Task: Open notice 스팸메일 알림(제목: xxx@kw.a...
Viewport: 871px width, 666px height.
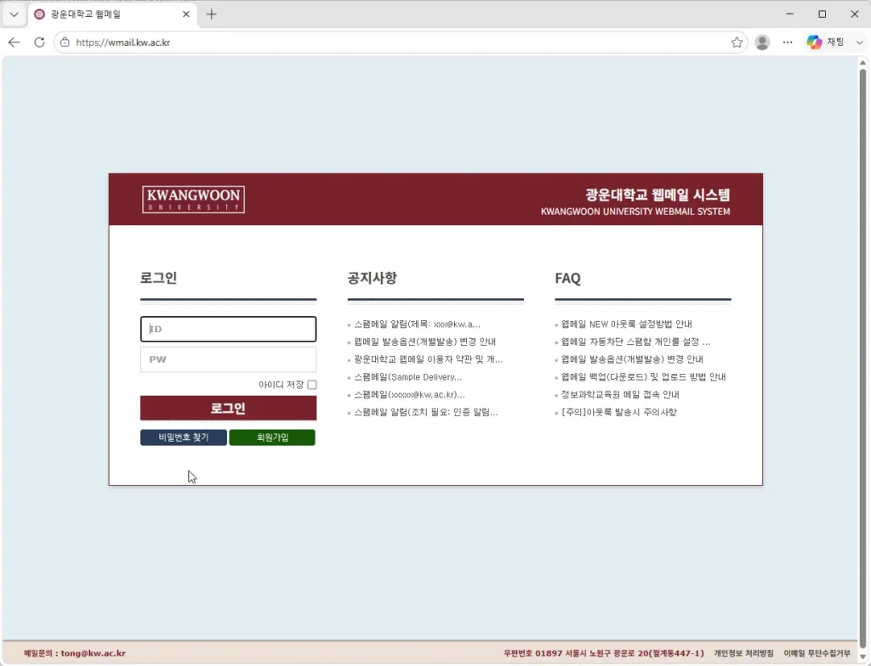Action: click(x=417, y=325)
